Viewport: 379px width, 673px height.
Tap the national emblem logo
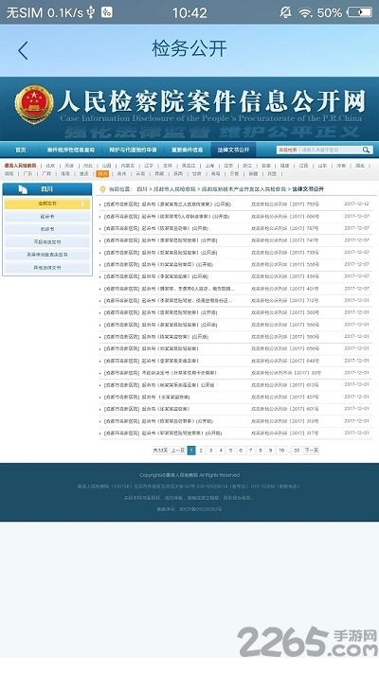click(34, 104)
